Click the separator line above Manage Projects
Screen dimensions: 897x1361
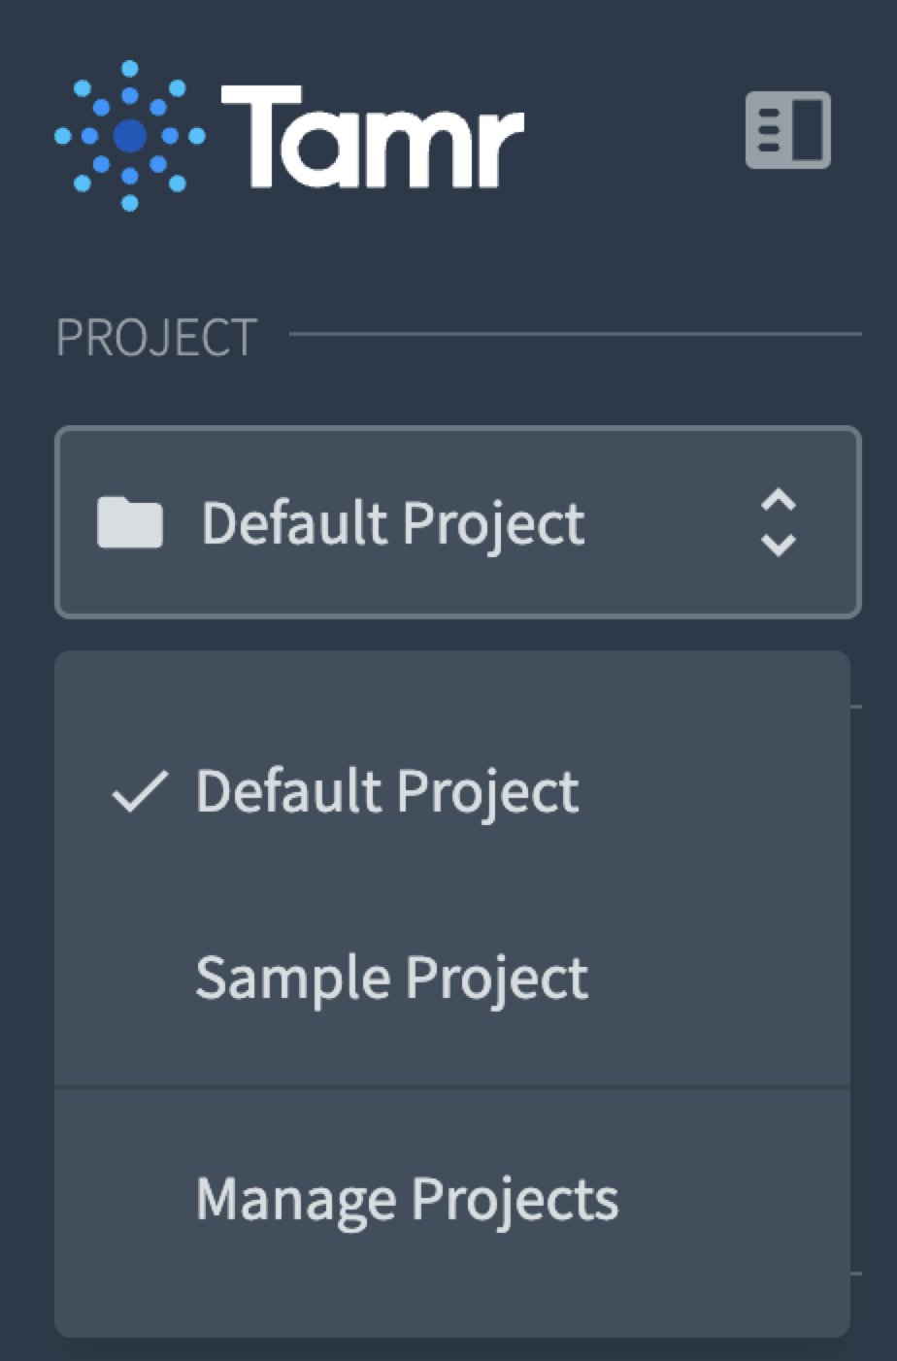tap(452, 1087)
